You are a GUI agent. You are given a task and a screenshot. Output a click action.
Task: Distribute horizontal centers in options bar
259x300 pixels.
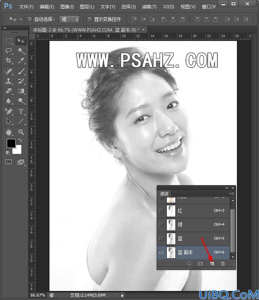(x=237, y=19)
